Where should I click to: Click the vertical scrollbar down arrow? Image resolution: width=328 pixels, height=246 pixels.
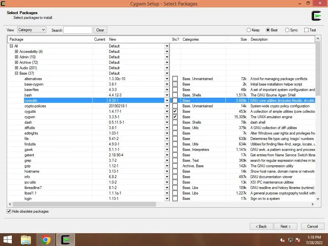318,199
